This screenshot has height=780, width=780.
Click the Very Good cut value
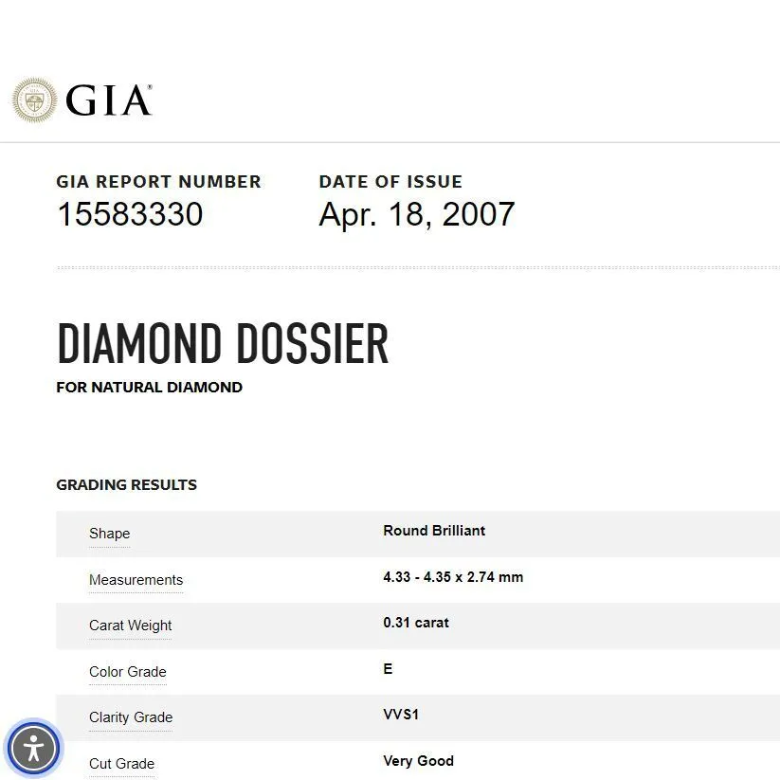418,761
